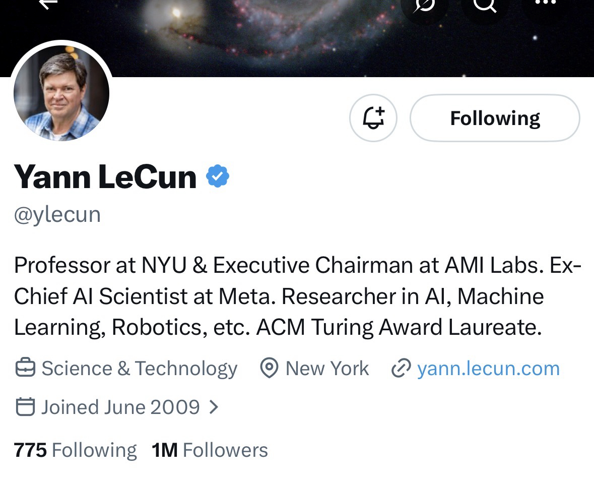Tap the @ylecun handle
Screen dimensions: 594x479
click(x=57, y=214)
